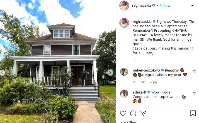Click the 8h post timestamp
The image size is (199, 123).
coord(134,60)
